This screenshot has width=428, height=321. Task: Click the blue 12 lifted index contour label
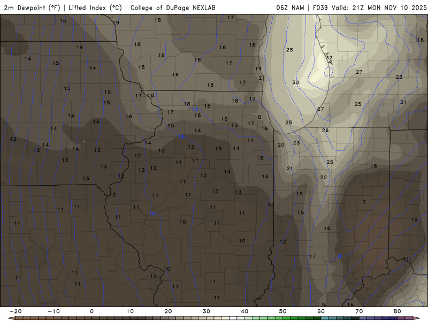click(x=195, y=109)
